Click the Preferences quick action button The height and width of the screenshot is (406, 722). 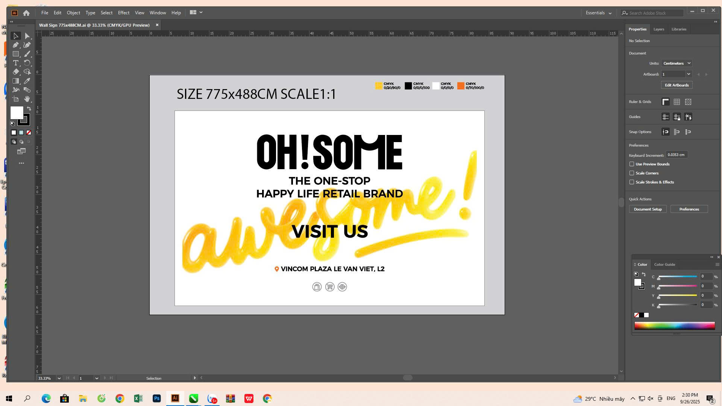(x=689, y=209)
